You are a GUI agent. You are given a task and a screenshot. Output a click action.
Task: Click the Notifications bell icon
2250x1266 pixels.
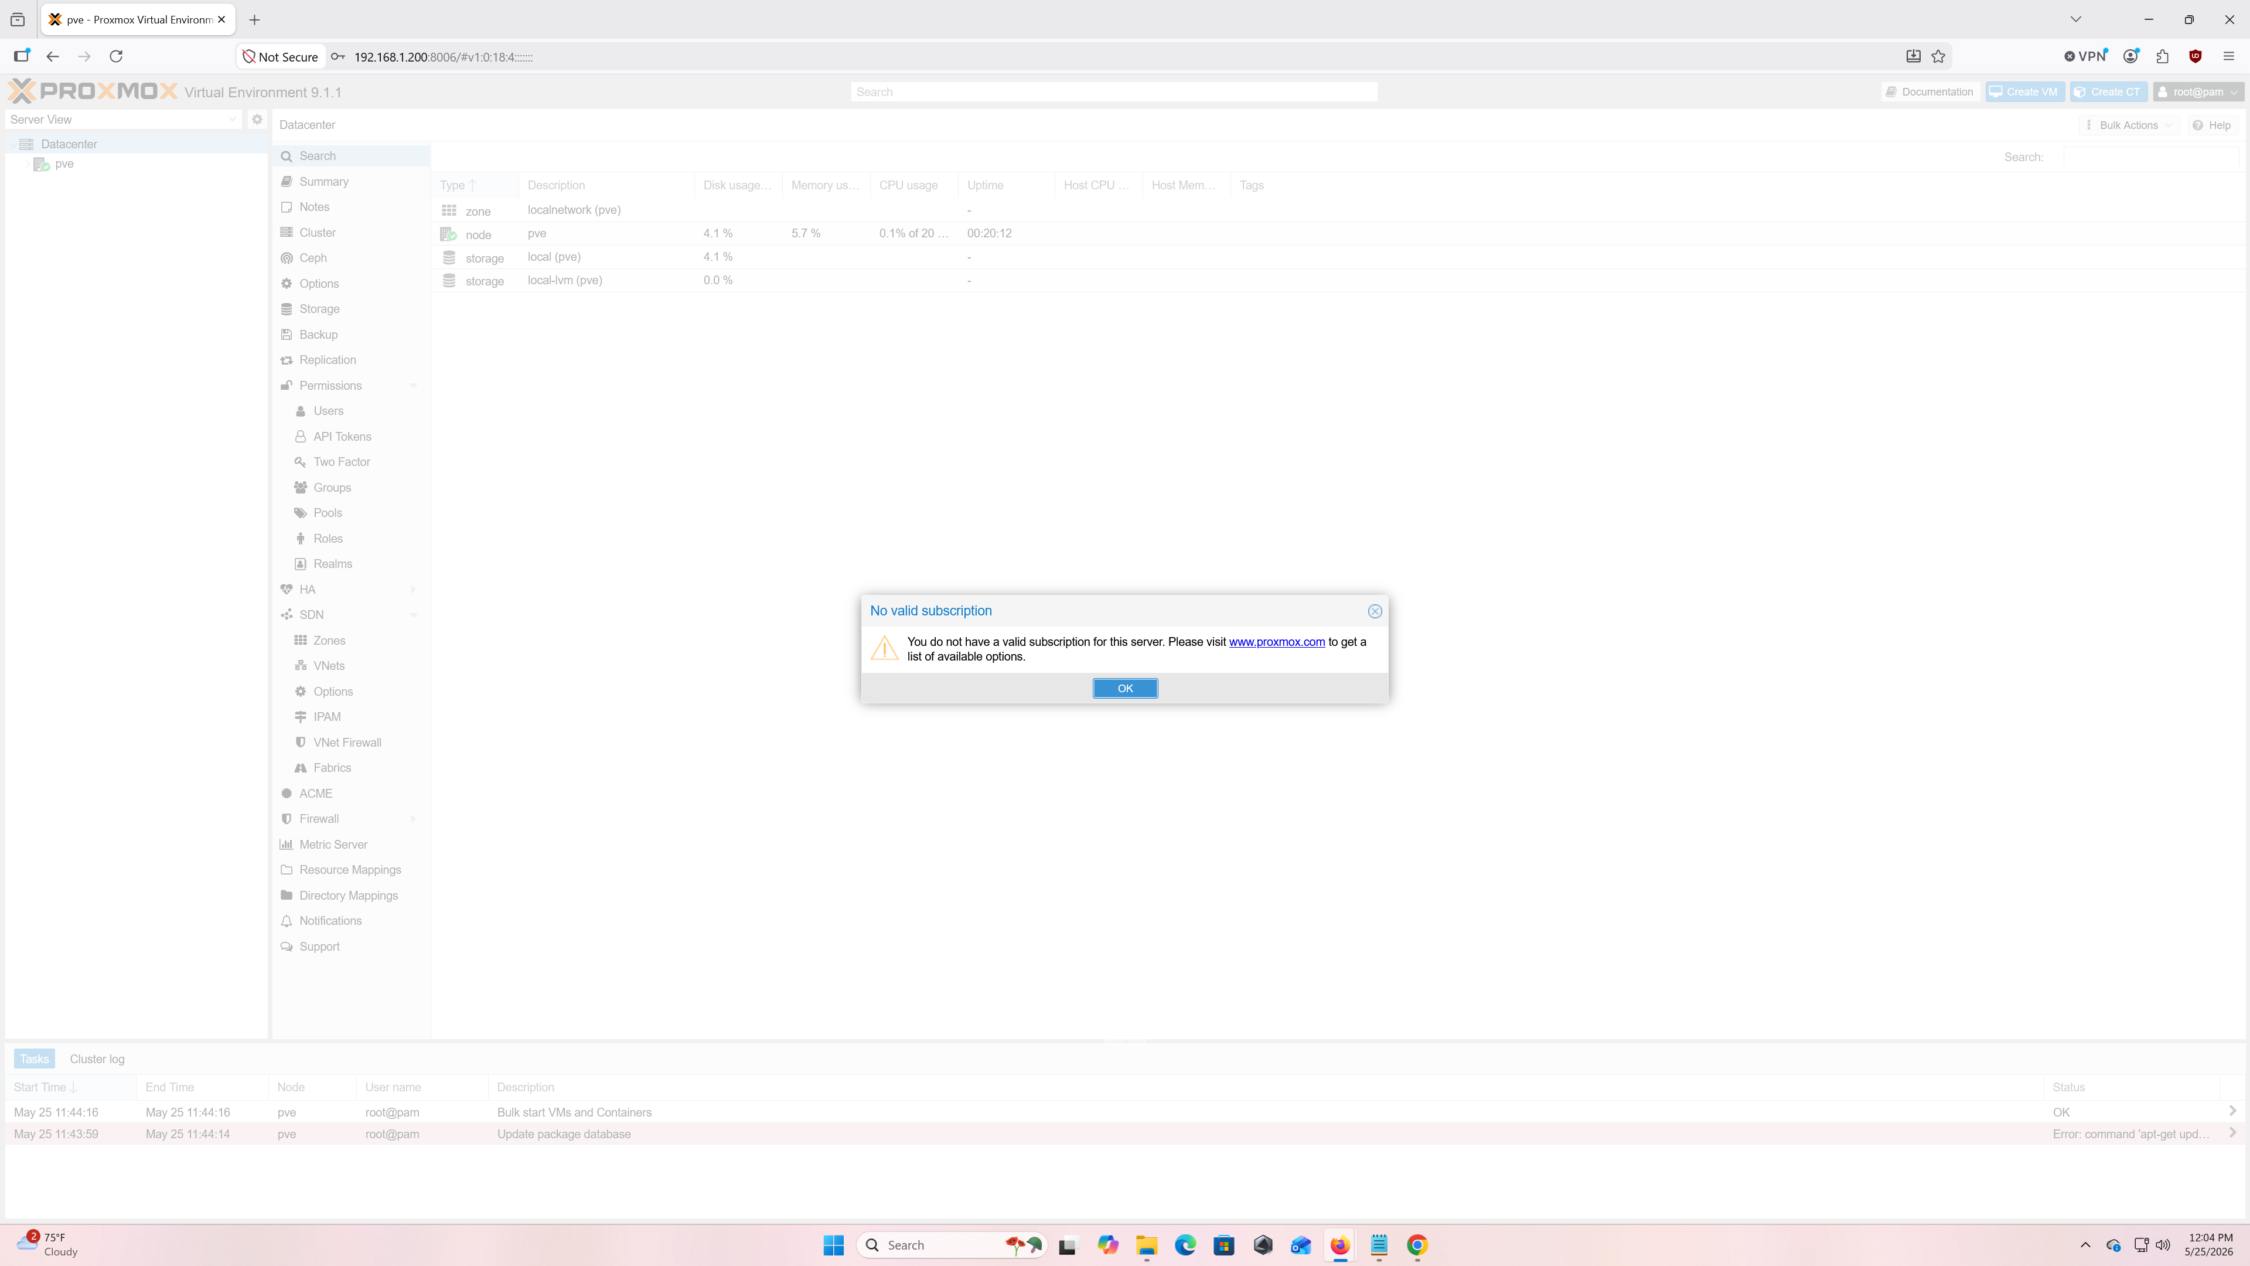(x=287, y=921)
